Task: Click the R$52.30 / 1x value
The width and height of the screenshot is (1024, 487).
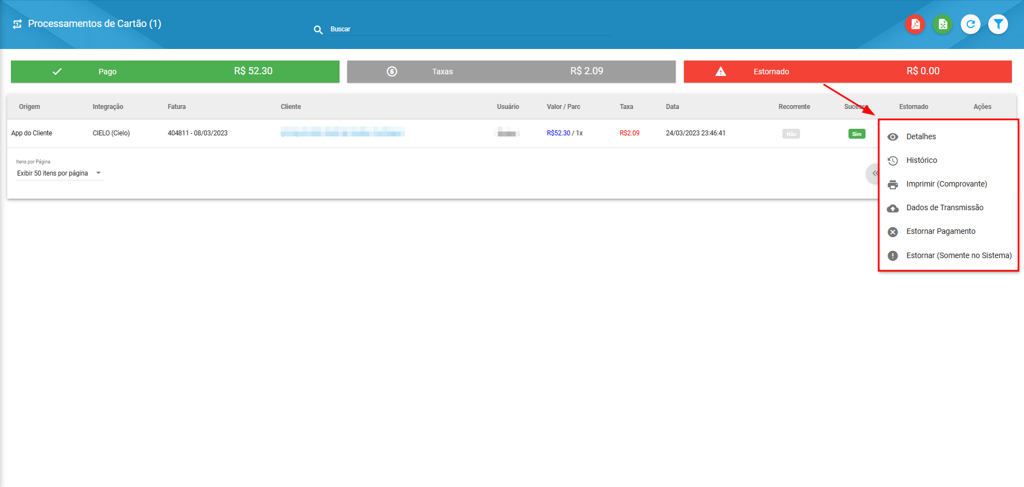Action: (x=565, y=133)
